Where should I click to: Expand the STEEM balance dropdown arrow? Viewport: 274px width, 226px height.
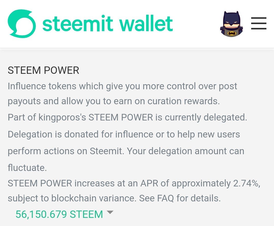110,212
